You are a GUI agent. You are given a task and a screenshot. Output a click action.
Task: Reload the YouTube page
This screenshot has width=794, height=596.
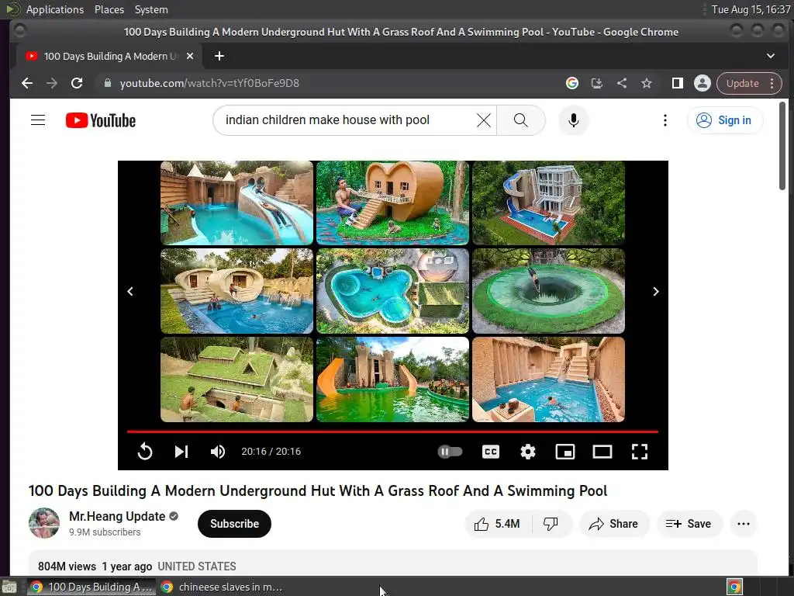tap(77, 83)
